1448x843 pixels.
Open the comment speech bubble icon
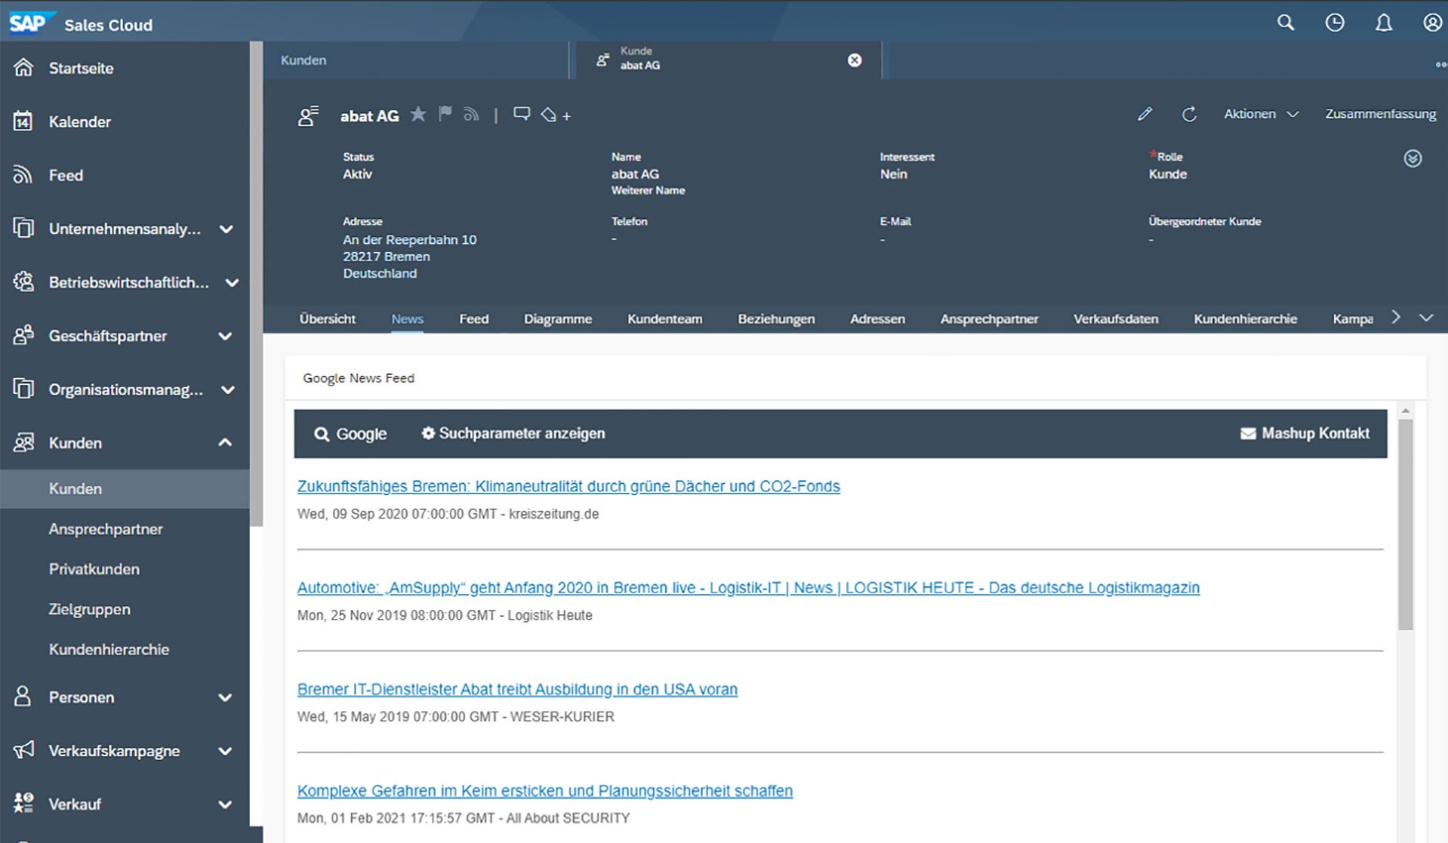point(522,114)
